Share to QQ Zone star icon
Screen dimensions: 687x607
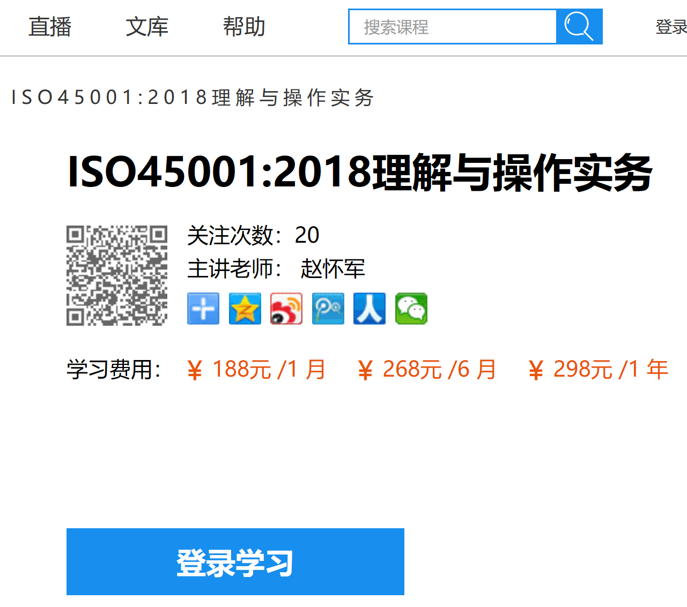click(x=245, y=309)
